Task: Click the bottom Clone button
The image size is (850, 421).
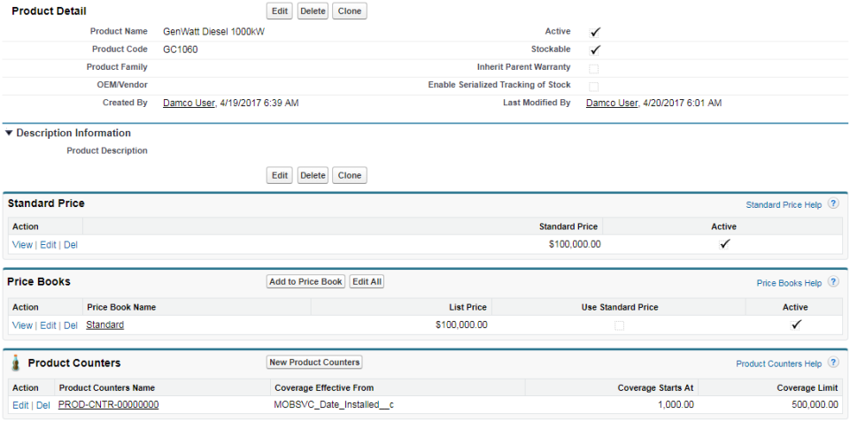Action: [350, 175]
